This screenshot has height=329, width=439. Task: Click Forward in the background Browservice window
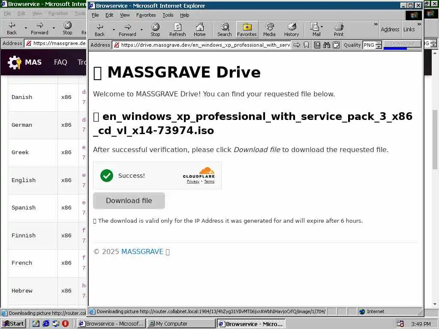39,28
